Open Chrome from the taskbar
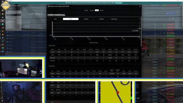 (x=3, y=14)
